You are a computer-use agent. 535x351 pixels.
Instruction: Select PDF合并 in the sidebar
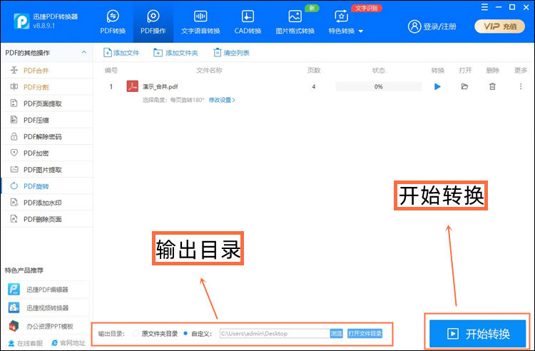47,71
